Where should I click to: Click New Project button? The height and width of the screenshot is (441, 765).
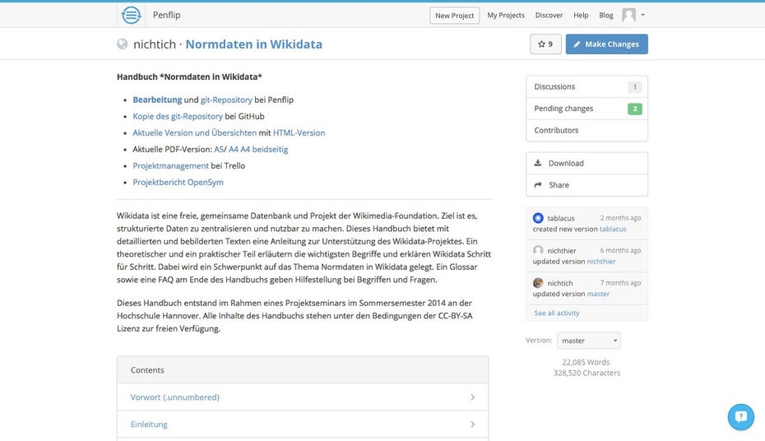[x=454, y=16]
